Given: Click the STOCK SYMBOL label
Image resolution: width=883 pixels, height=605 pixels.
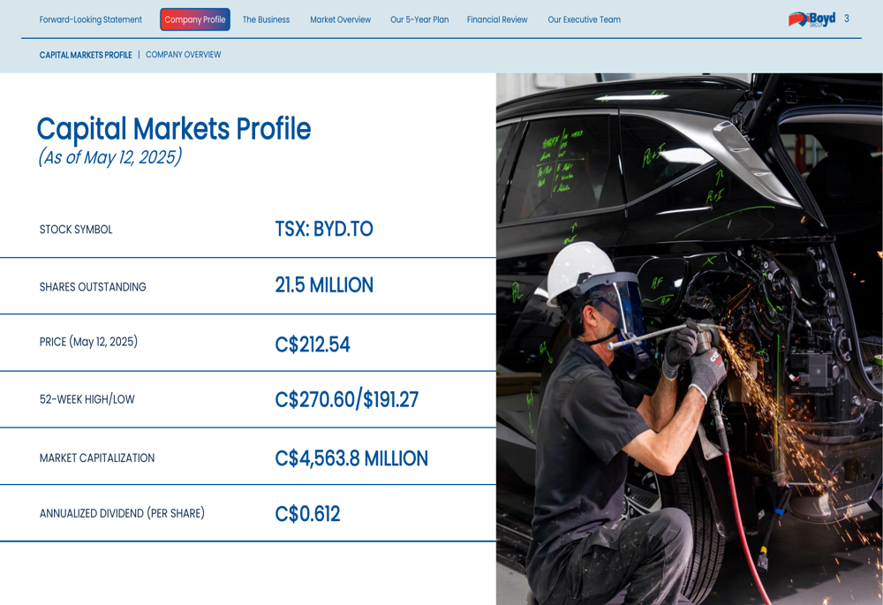Looking at the screenshot, I should [75, 230].
